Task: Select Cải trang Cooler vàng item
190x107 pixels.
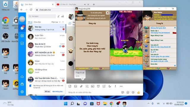Action: pos(159,60)
